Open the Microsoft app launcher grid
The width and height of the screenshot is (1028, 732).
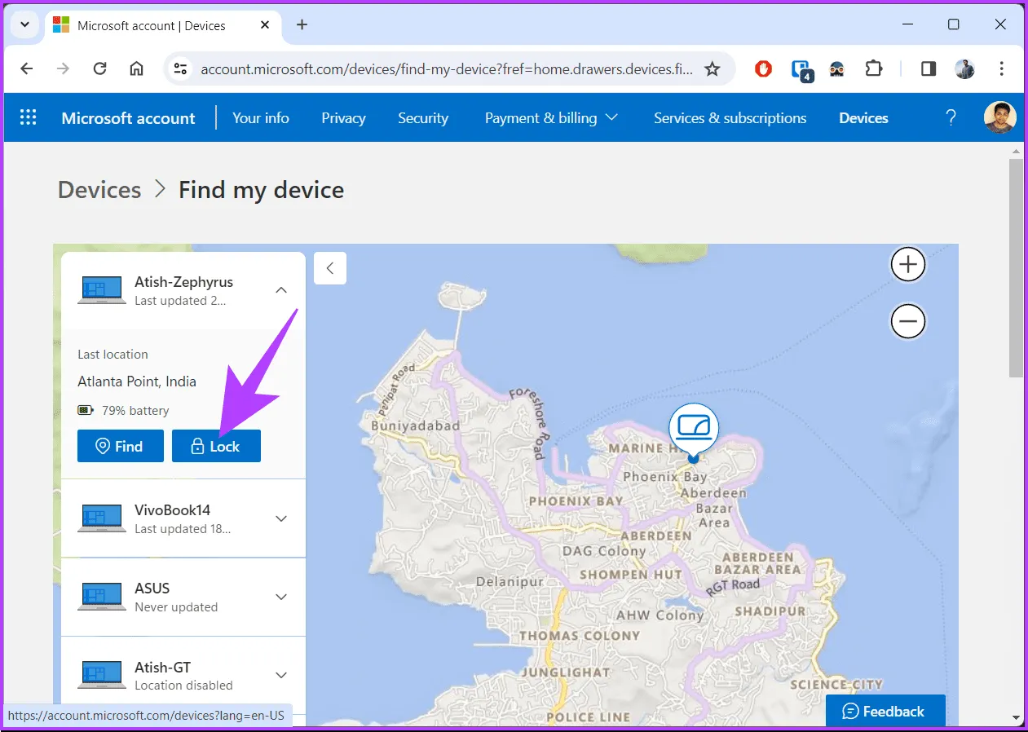[29, 117]
